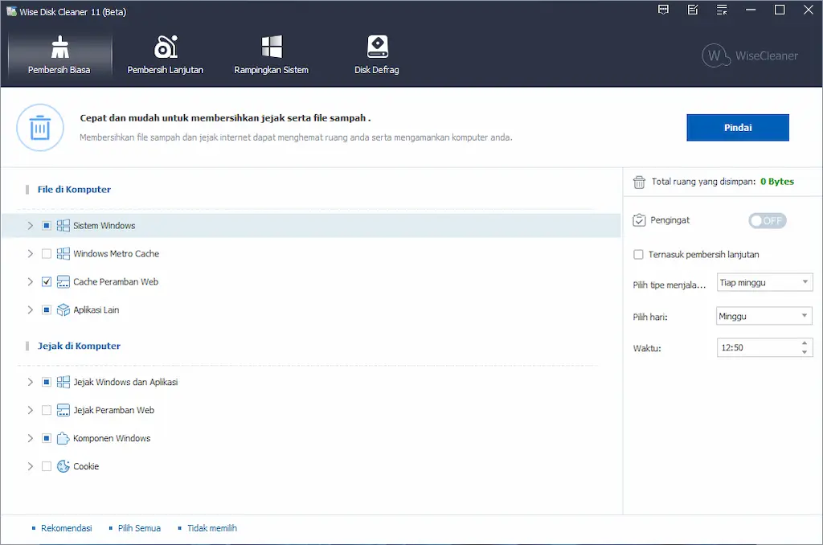Viewport: 823px width, 545px height.
Task: Check the Jejak Peramban Web checkbox
Action: click(x=46, y=410)
